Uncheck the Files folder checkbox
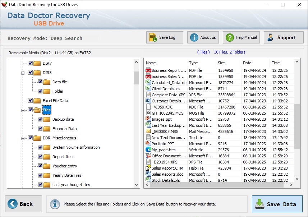This screenshot has height=217, width=308. (x=30, y=110)
